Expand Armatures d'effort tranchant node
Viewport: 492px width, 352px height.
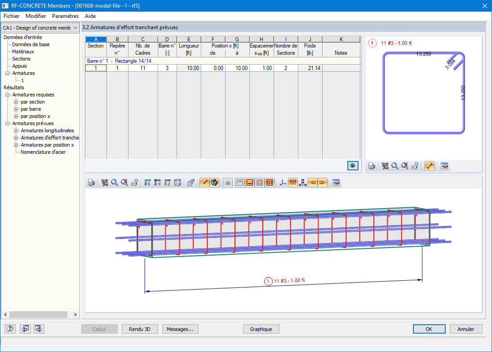coord(16,138)
